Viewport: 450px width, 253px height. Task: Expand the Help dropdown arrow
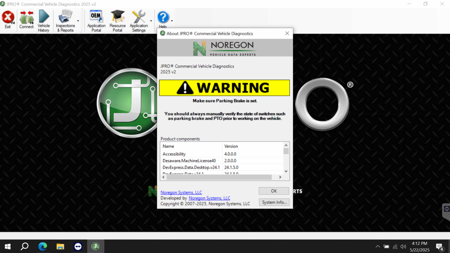[172, 21]
